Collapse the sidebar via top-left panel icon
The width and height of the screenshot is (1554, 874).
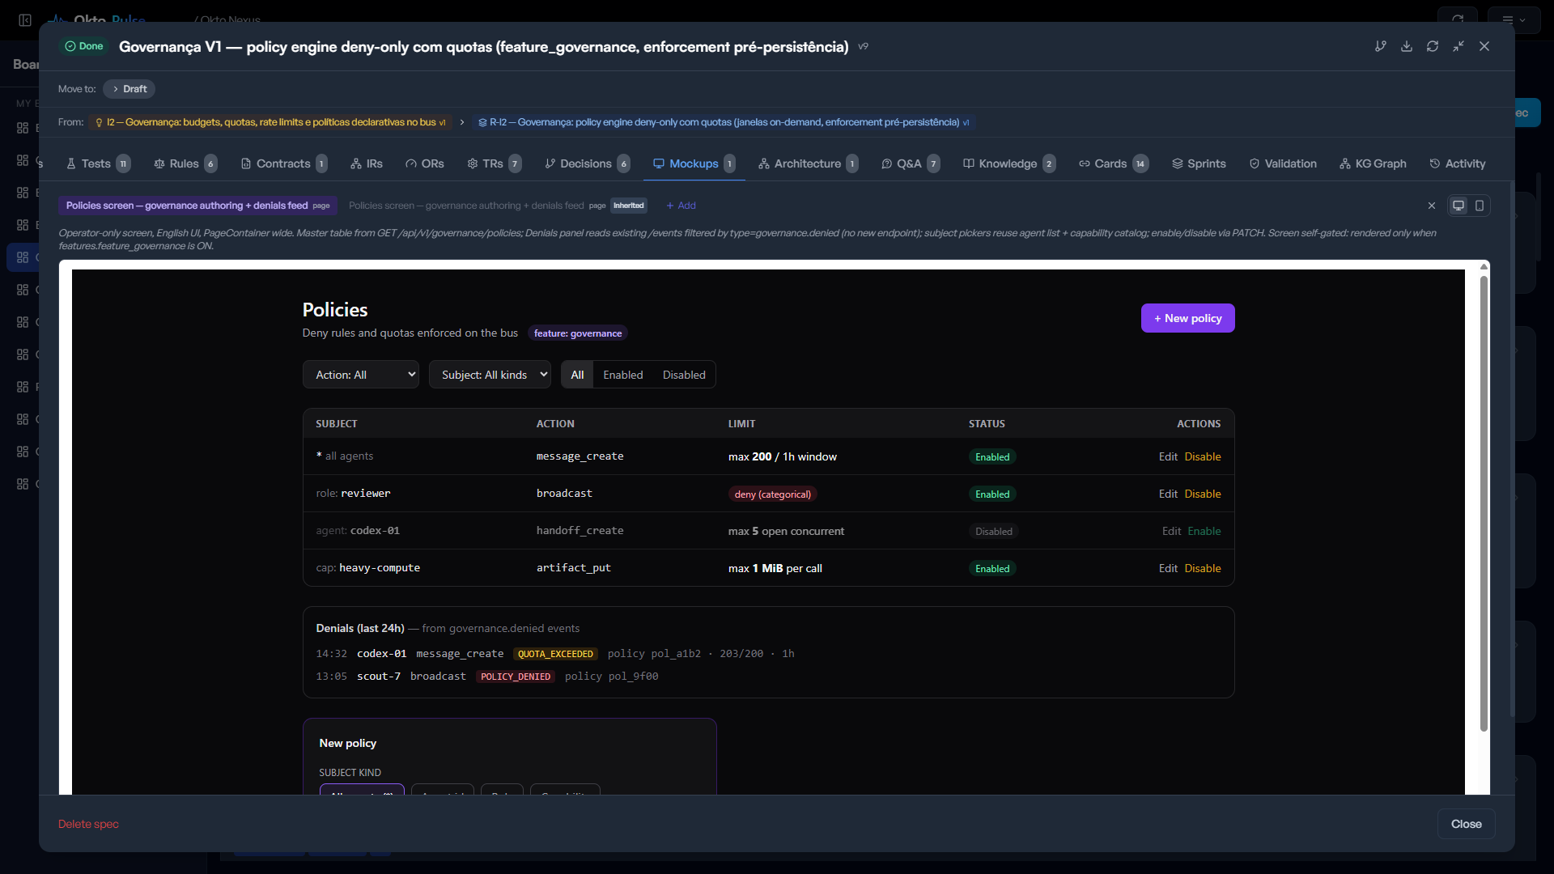point(25,19)
